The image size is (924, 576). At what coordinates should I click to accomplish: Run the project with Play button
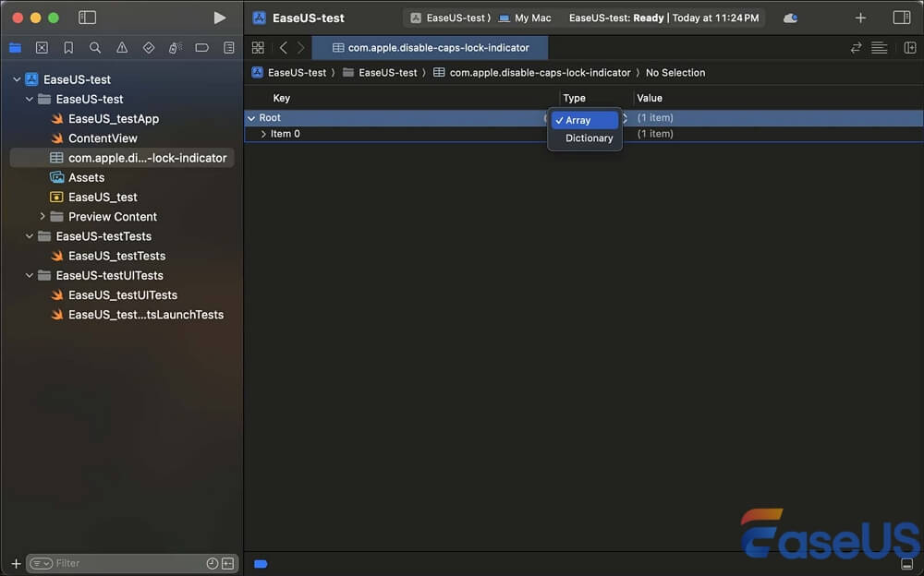219,18
